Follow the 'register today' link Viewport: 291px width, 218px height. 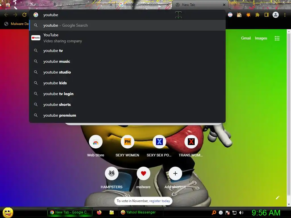click(160, 201)
